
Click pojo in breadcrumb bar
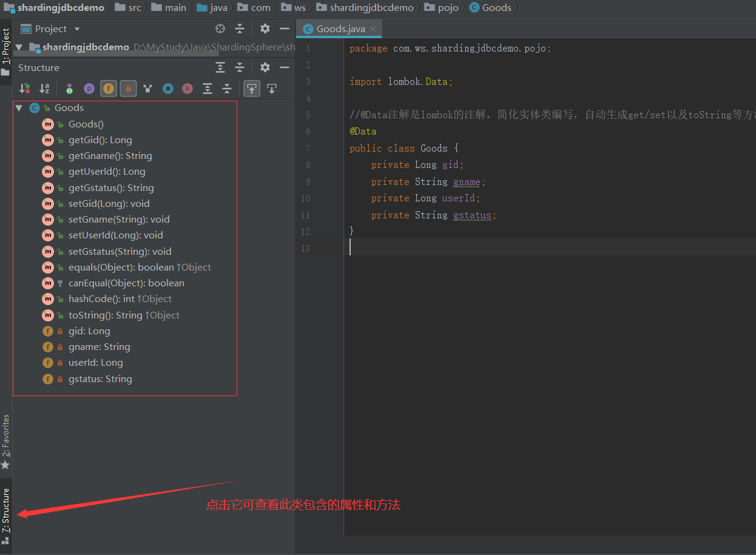click(441, 8)
